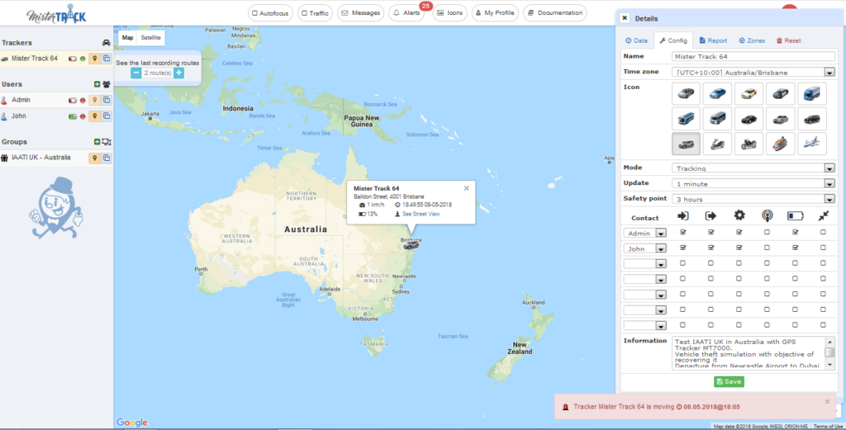This screenshot has width=846, height=430.
Task: Select the blue truck tracker icon
Action: pyautogui.click(x=811, y=94)
